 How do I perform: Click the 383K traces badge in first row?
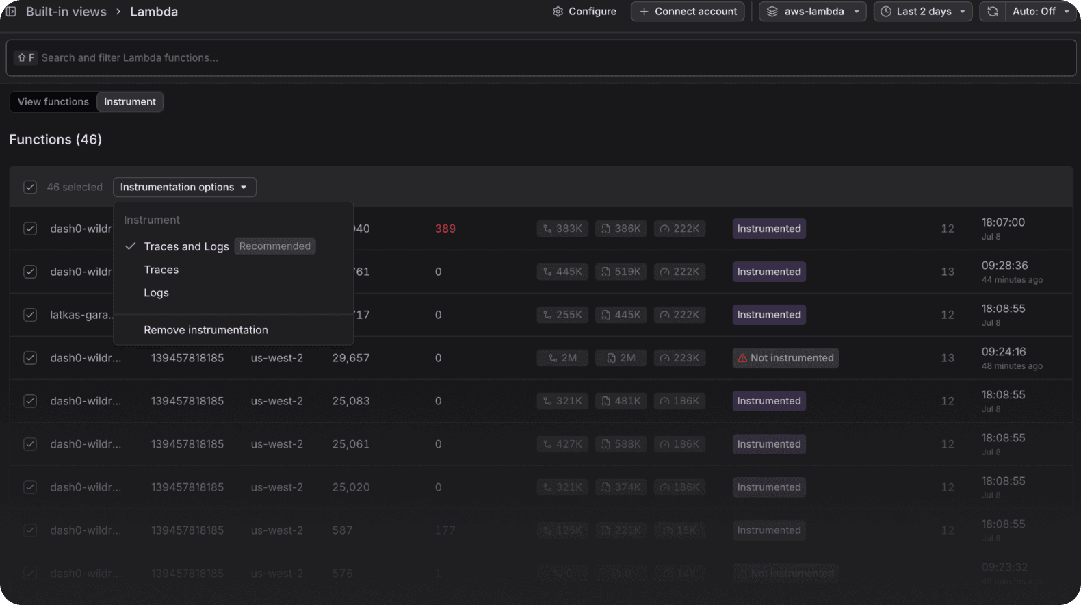[x=562, y=229]
